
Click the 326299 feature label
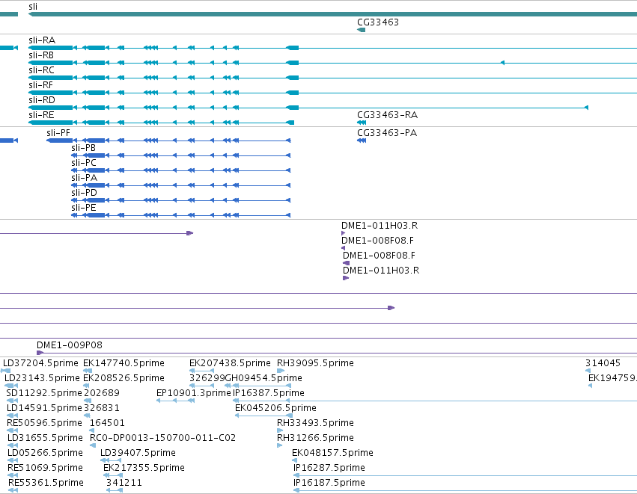click(x=207, y=378)
